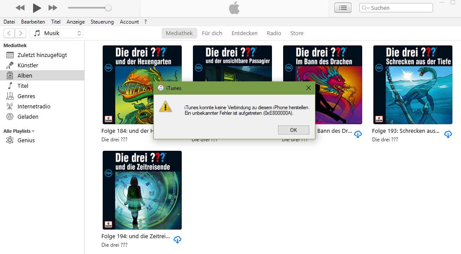Switch to the Für dich tab
This screenshot has height=254, width=461.
pos(212,33)
